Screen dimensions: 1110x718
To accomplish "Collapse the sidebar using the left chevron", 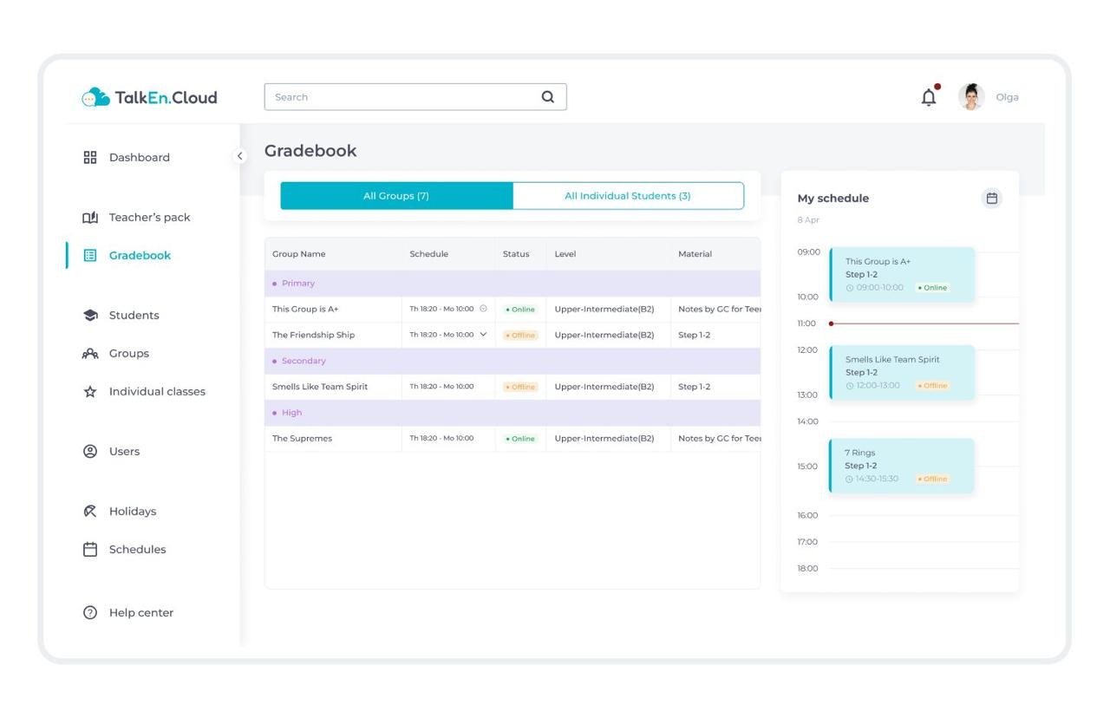I will pos(240,155).
